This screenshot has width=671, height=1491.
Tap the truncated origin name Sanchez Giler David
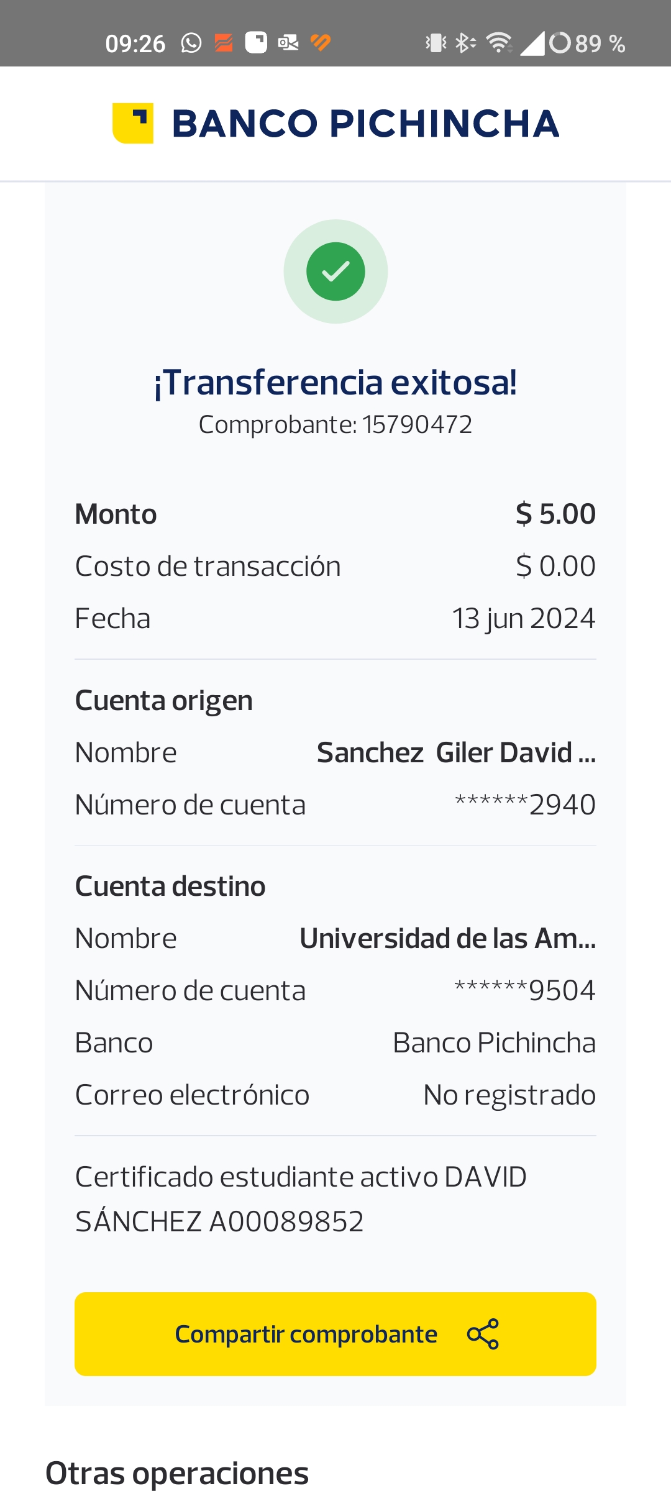click(456, 752)
